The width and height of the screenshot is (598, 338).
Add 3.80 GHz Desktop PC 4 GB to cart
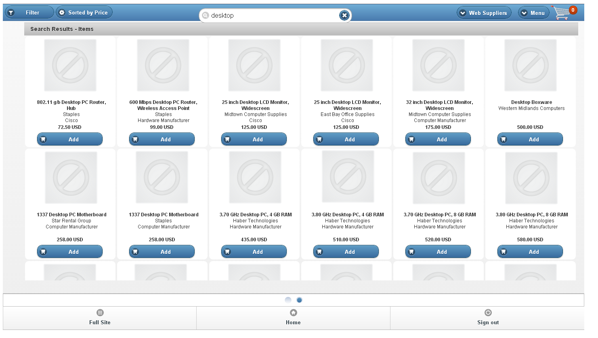[x=346, y=252]
